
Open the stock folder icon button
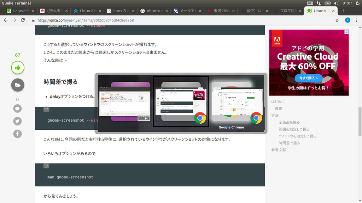tap(18, 85)
